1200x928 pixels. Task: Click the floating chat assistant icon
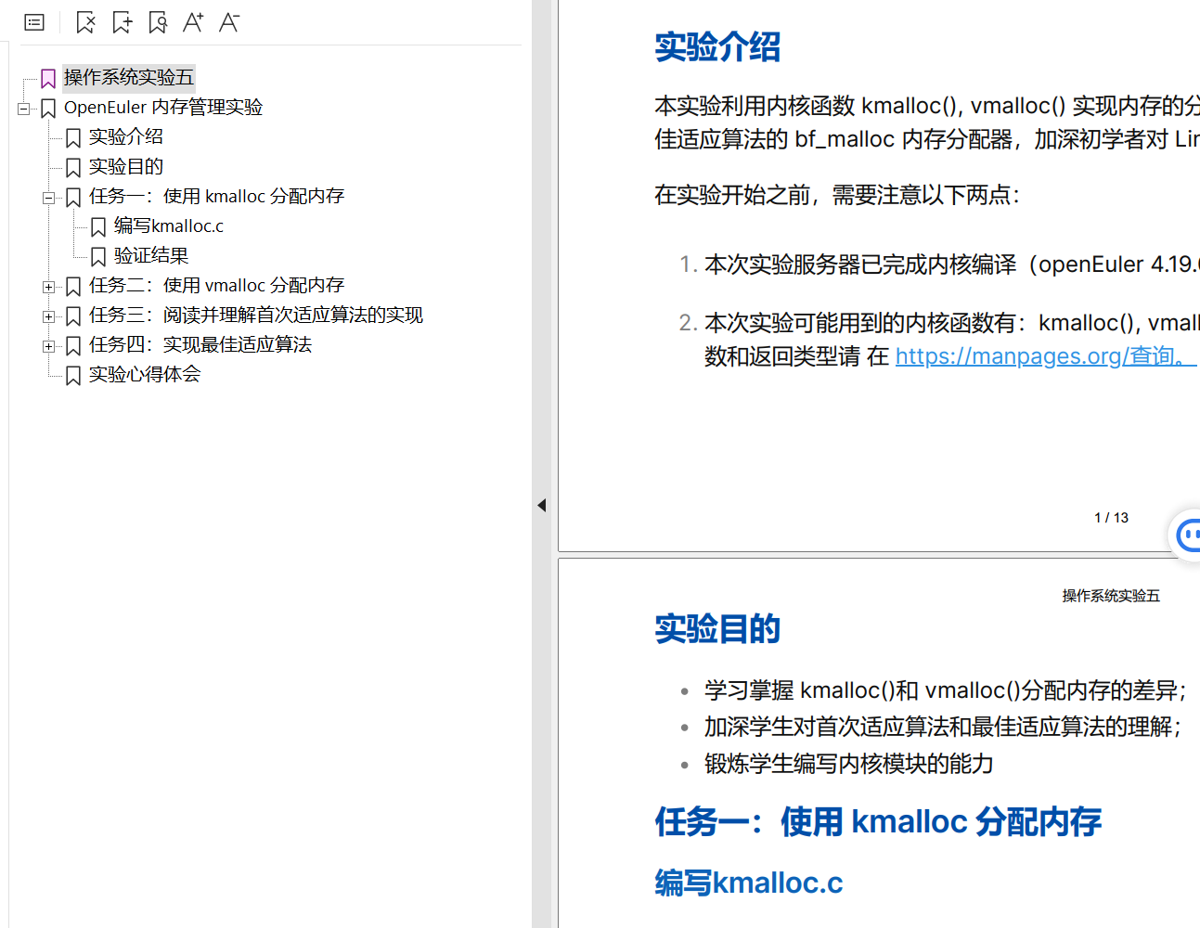pos(1187,535)
